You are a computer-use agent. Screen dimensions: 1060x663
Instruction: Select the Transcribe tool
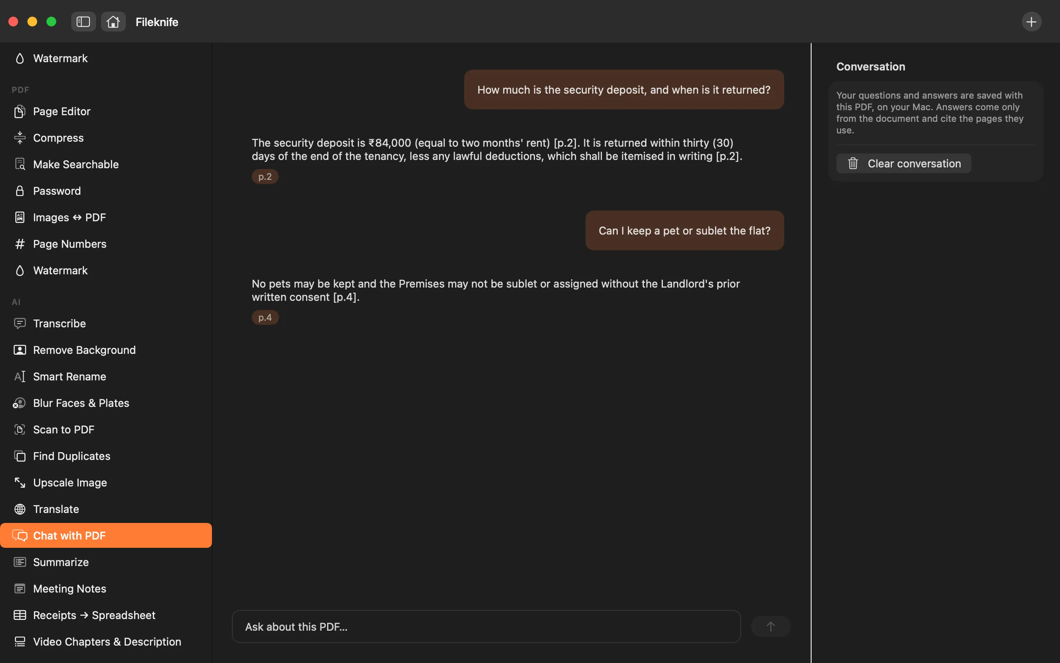pos(106,324)
